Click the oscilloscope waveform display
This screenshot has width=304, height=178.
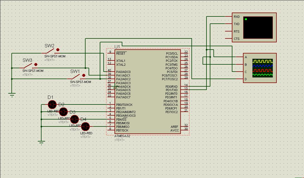coord(262,68)
